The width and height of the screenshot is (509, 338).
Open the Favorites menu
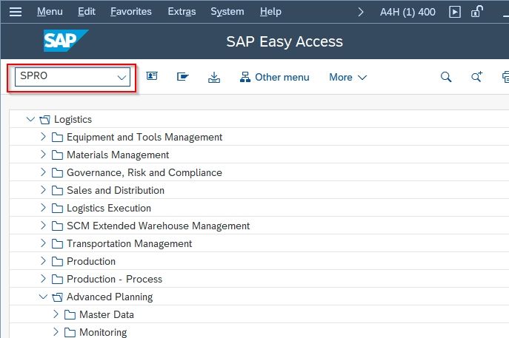pyautogui.click(x=131, y=12)
